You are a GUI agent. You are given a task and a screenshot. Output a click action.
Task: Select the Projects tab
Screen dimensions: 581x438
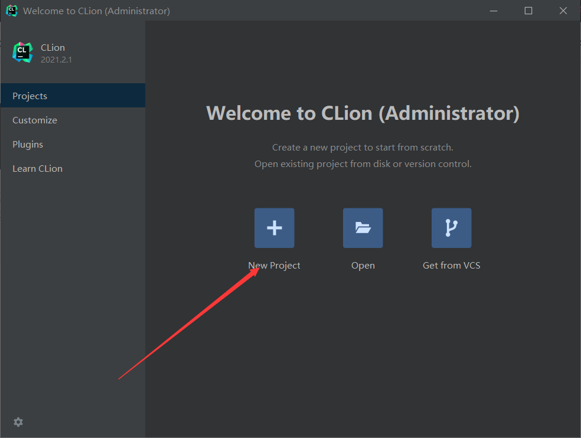pos(73,96)
